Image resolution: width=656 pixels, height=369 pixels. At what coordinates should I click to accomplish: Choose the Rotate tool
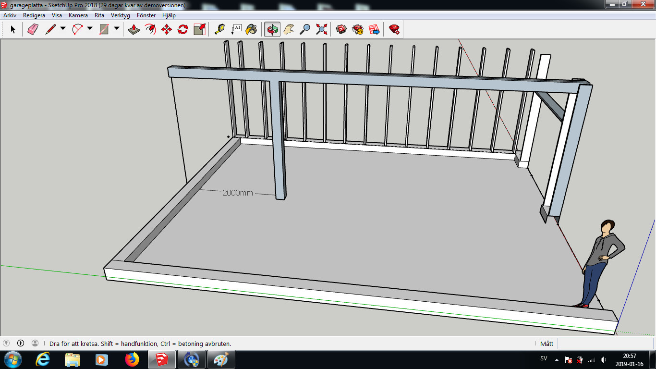point(183,29)
